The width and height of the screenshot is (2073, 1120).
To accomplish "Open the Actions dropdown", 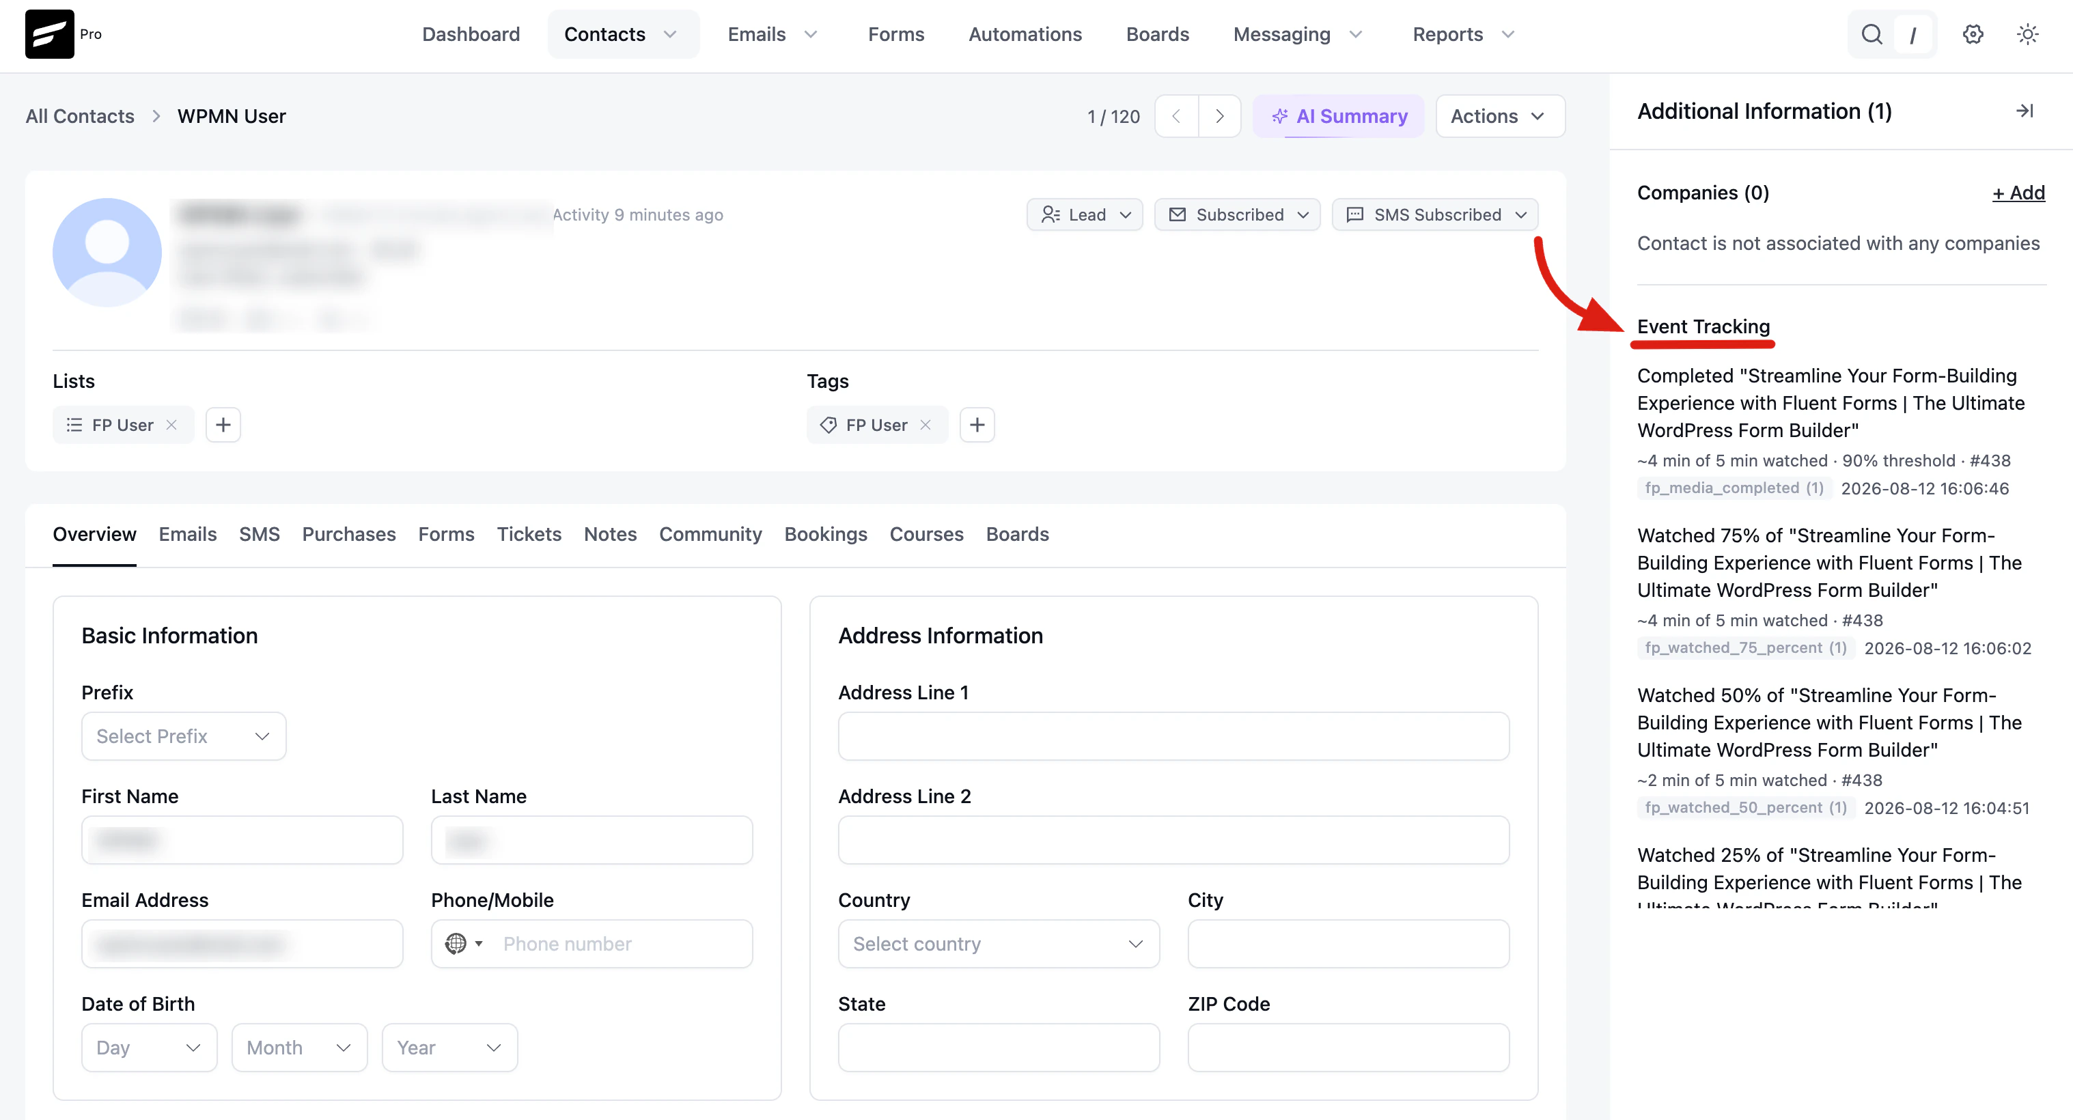I will 1500,116.
